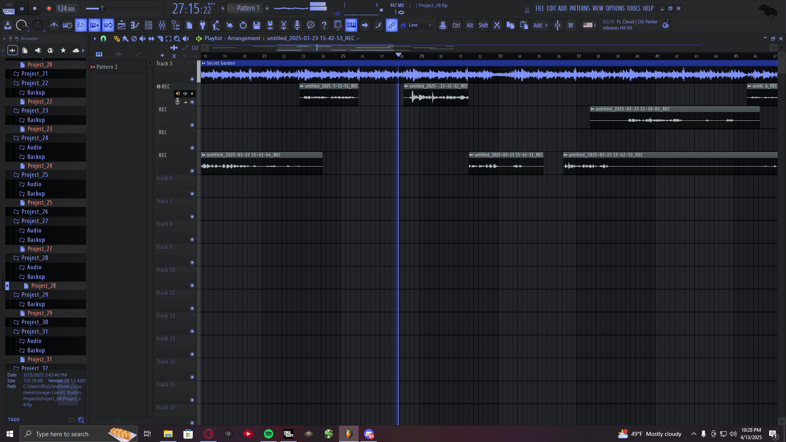Click the main volume slider knob
The image size is (786, 442).
(102, 9)
